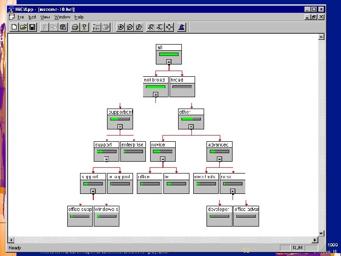
Task: Save the hierarchy with the floppy disk icon
Action: [x=32, y=27]
